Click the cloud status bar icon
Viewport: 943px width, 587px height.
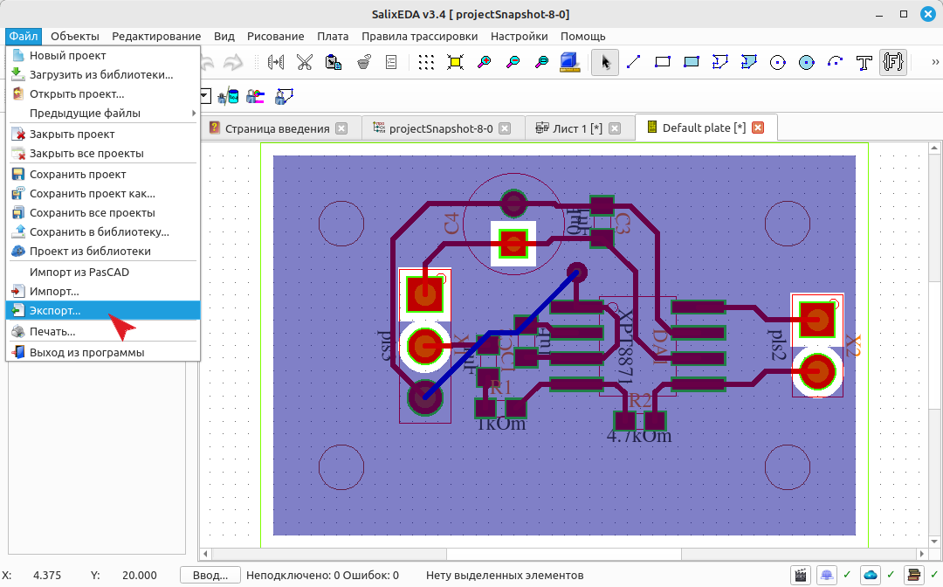click(x=871, y=575)
